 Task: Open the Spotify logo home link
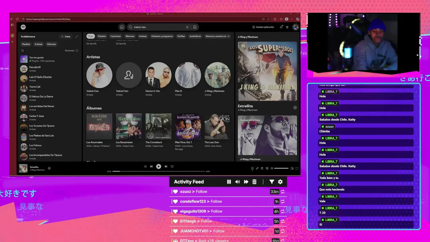[x=23, y=27]
